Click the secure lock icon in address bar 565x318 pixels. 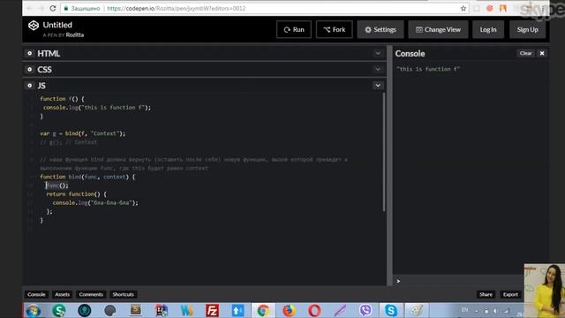click(x=66, y=8)
